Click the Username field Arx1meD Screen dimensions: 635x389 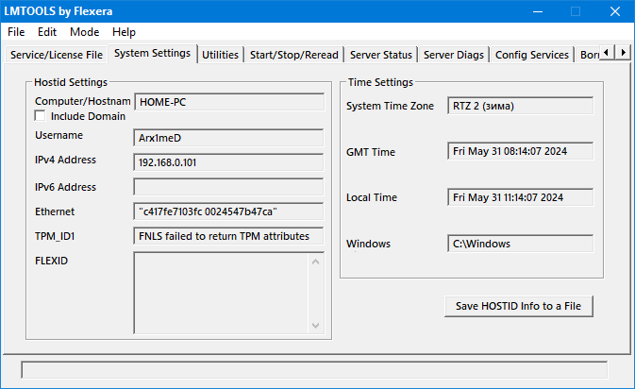(228, 138)
